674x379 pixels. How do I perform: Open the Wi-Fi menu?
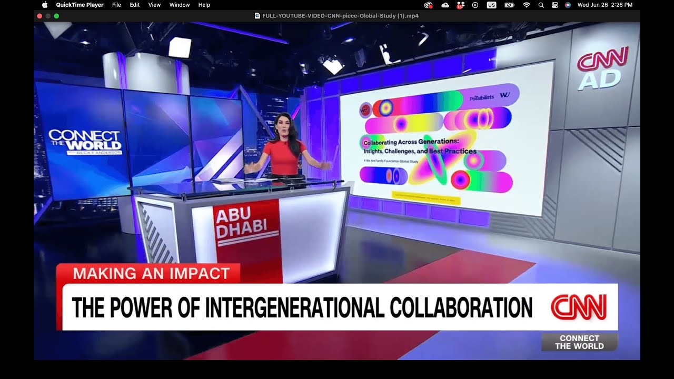click(x=526, y=5)
